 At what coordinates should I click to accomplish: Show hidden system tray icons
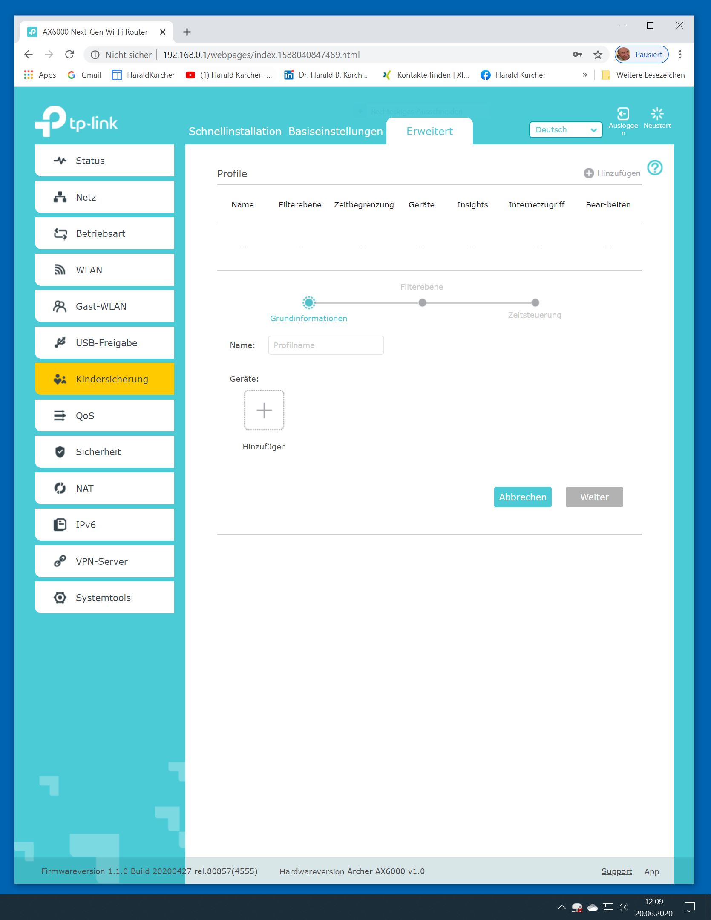(x=562, y=907)
